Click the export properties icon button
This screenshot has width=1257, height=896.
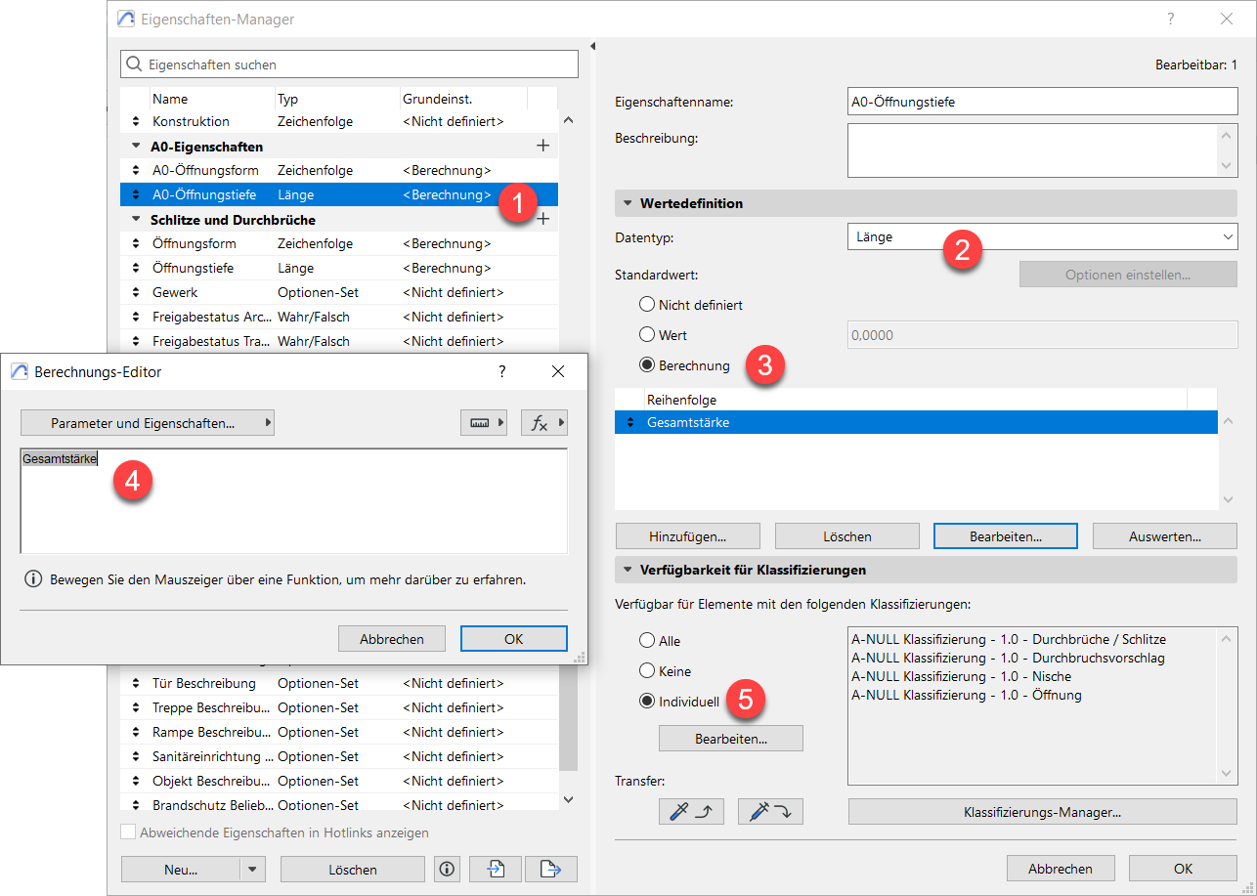(551, 869)
